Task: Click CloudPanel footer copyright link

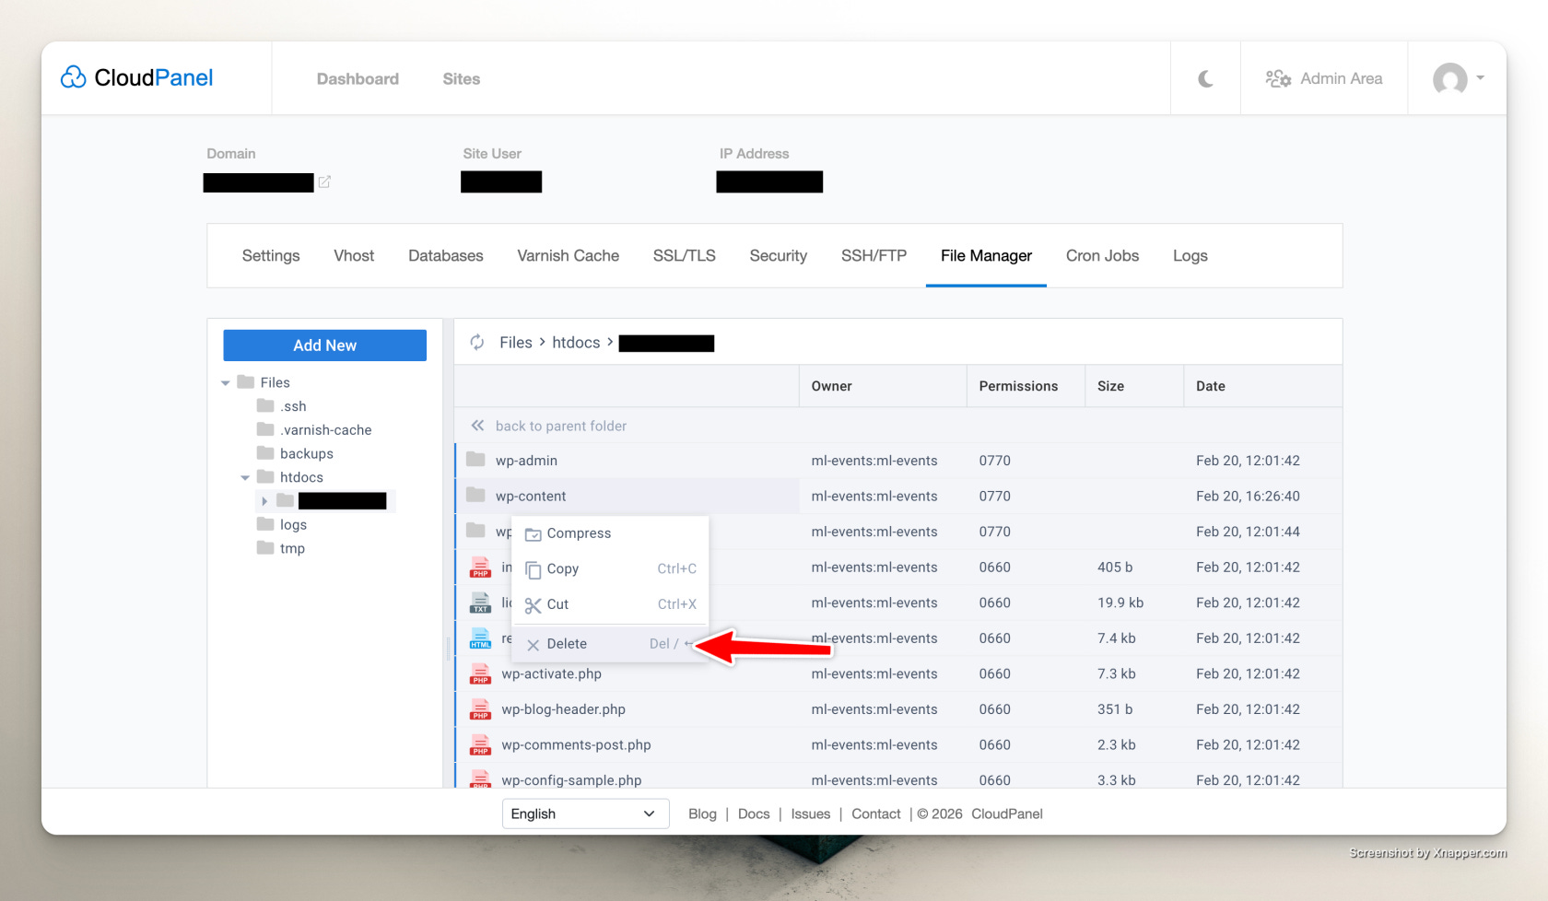Action: coord(1007,814)
